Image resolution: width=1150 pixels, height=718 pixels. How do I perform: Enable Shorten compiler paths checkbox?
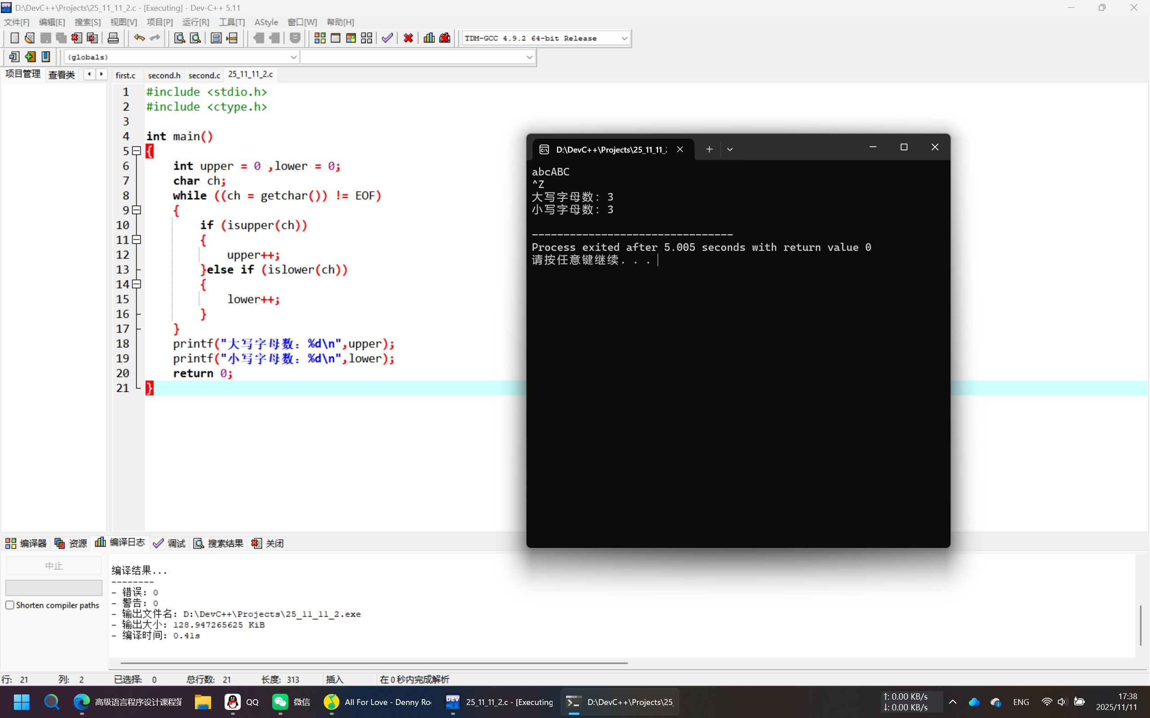click(10, 605)
